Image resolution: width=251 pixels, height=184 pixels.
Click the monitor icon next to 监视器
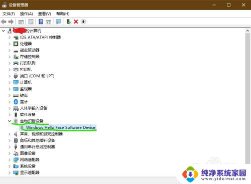pyautogui.click(x=16, y=89)
